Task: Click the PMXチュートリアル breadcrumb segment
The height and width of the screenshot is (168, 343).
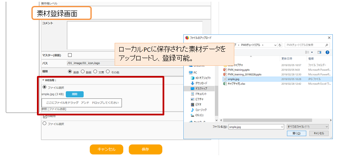Action: pyautogui.click(x=251, y=45)
